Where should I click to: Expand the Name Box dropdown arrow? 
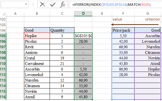[26, 4]
